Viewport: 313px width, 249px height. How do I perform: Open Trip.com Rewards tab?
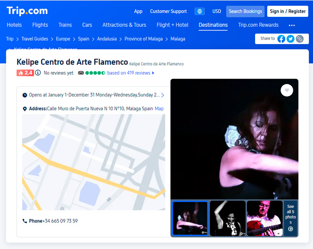tap(258, 25)
